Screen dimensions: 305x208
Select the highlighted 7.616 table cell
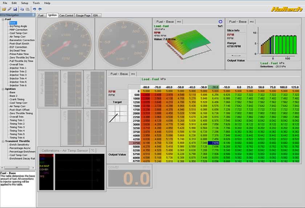tap(214, 143)
